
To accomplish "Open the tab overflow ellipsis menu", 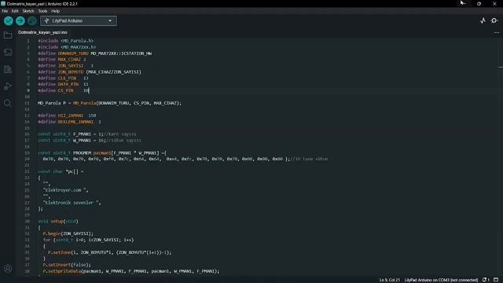I will 497,32.
